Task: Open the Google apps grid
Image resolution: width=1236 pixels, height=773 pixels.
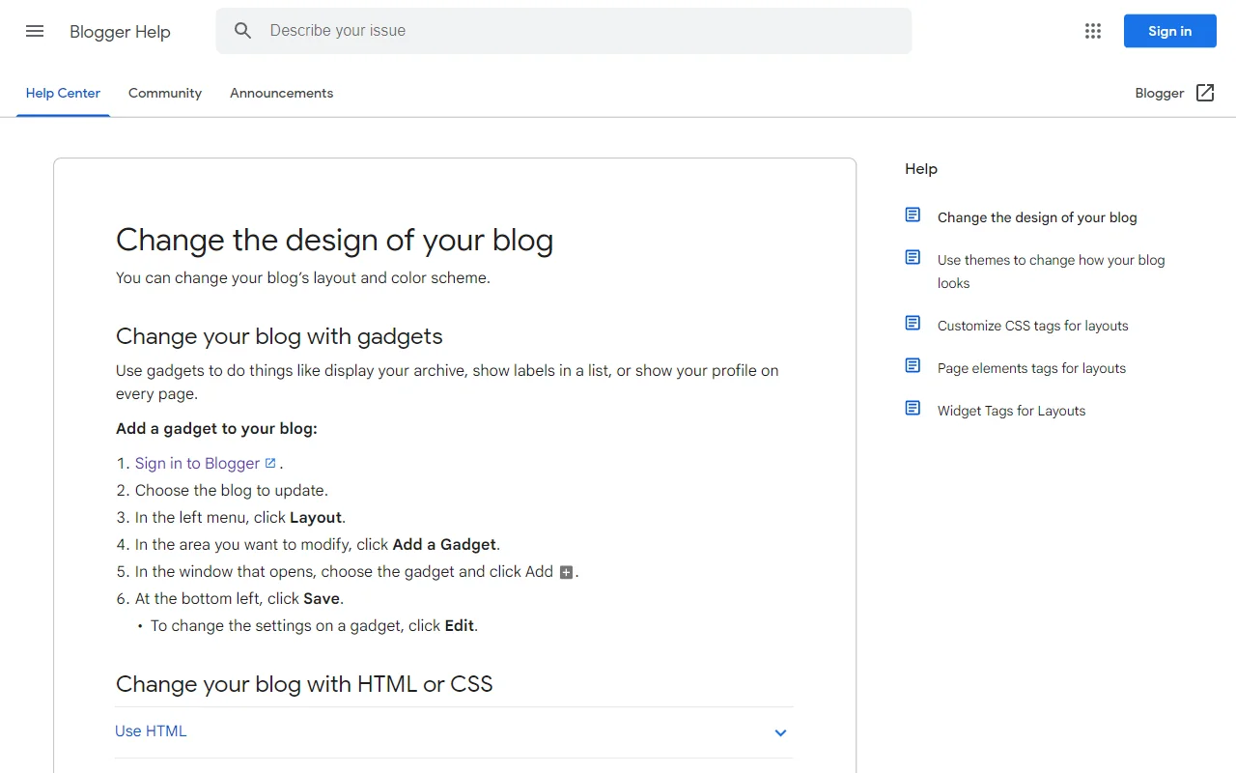Action: pos(1093,31)
